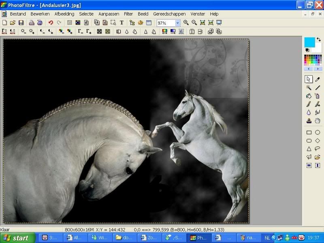Switch to the 'Ph...' PhotoFiltre taskbar button
Image resolution: width=324 pixels, height=243 pixels.
199,238
